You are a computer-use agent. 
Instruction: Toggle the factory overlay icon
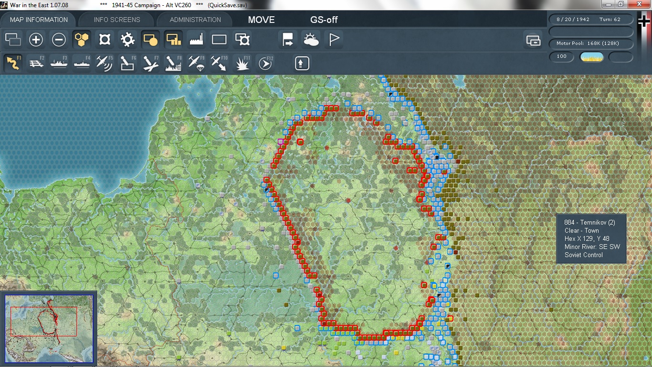pos(196,40)
